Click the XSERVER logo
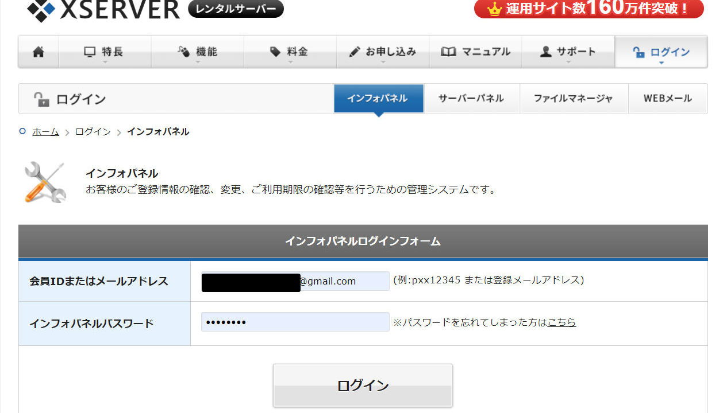 point(103,9)
